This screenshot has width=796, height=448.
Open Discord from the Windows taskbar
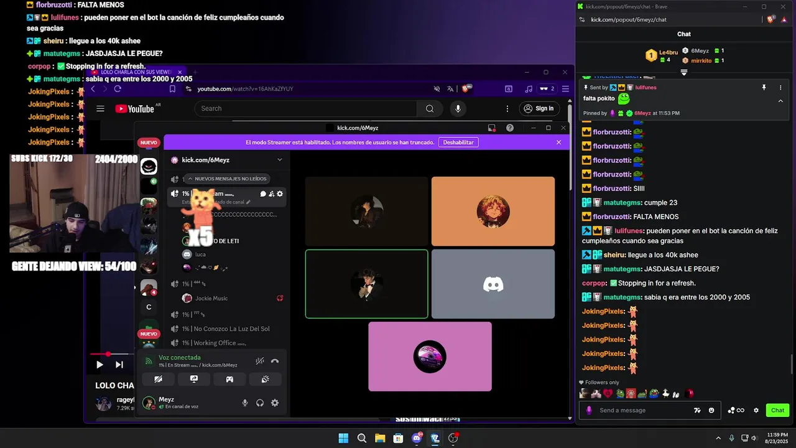coord(417,438)
